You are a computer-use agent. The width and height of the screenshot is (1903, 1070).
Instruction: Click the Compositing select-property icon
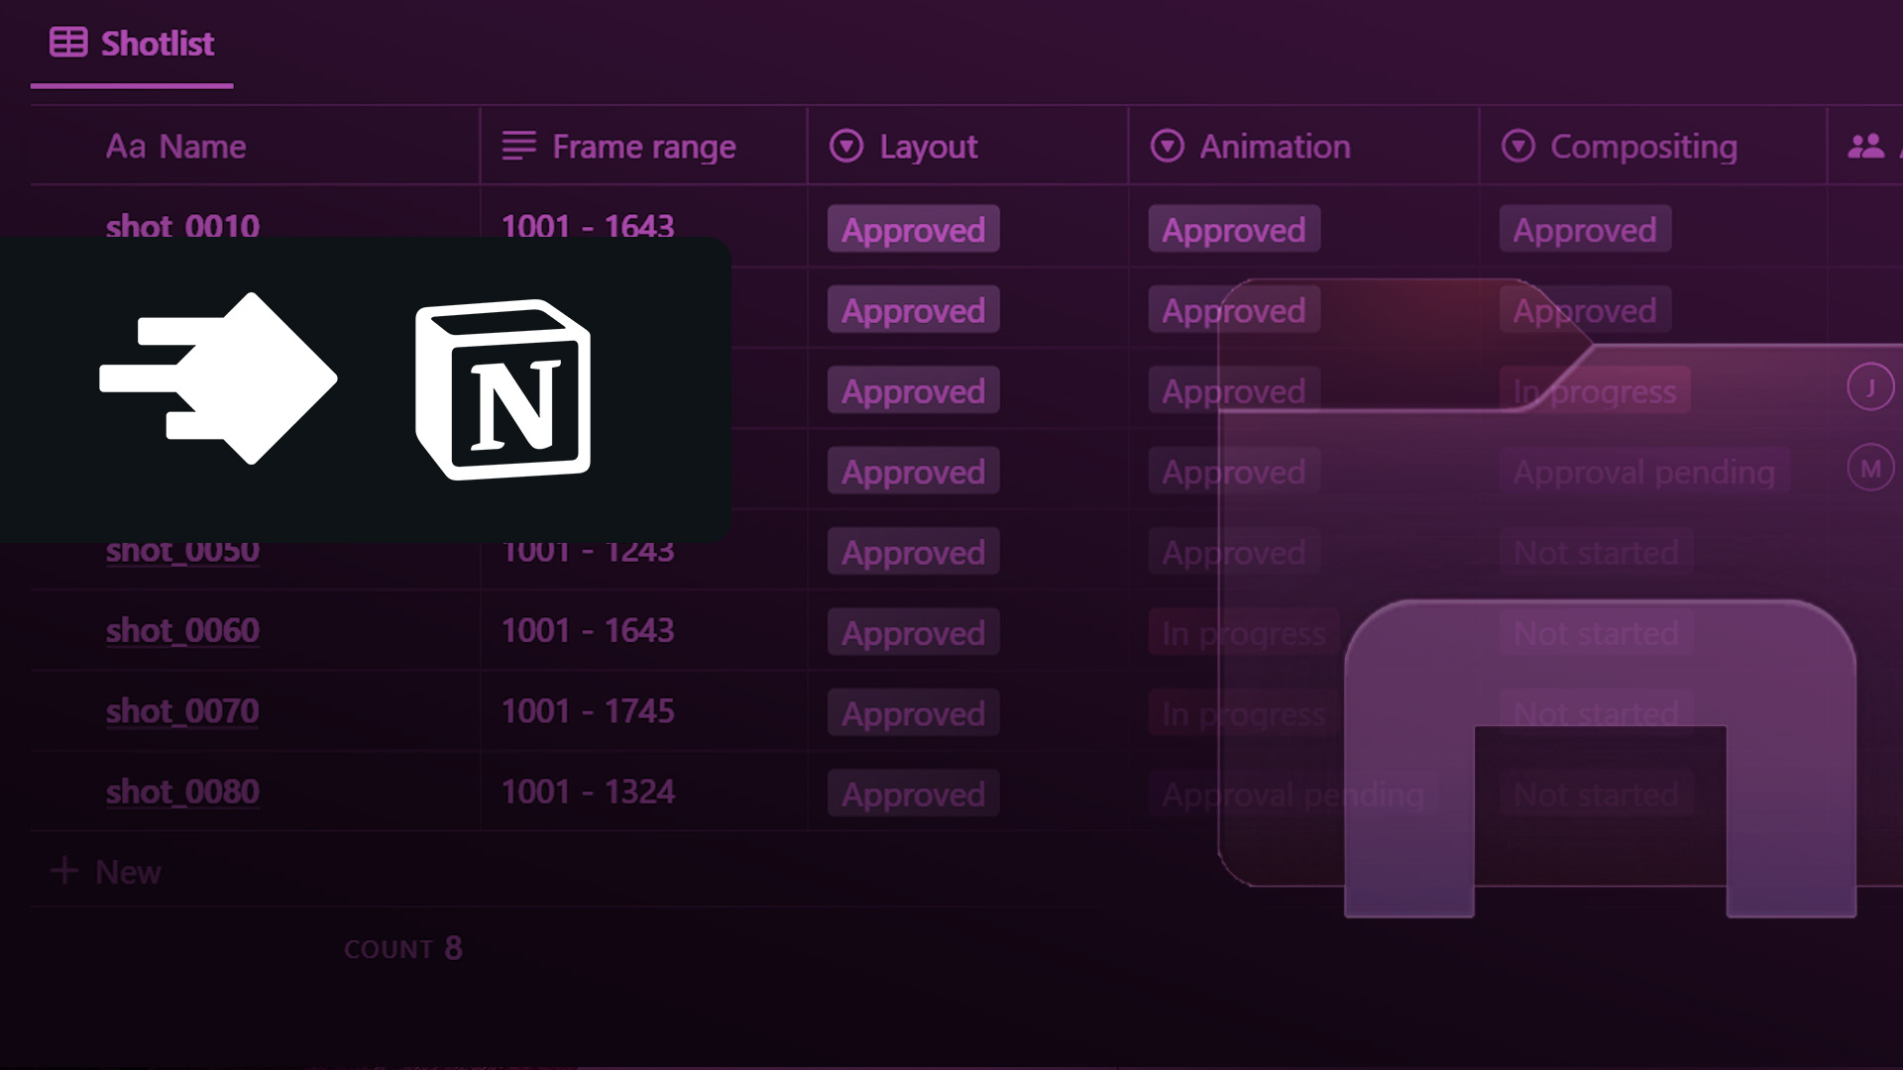[x=1517, y=147]
